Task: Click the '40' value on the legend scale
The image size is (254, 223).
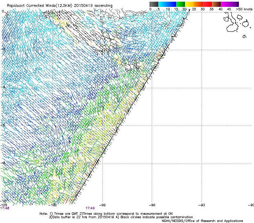Action: point(220,9)
